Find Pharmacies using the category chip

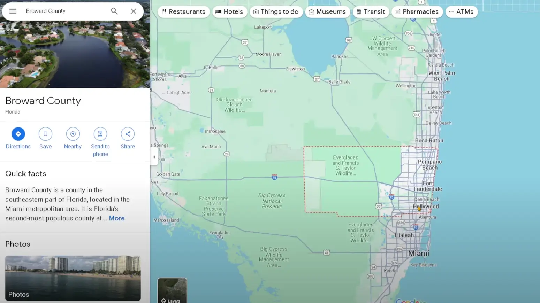(417, 11)
